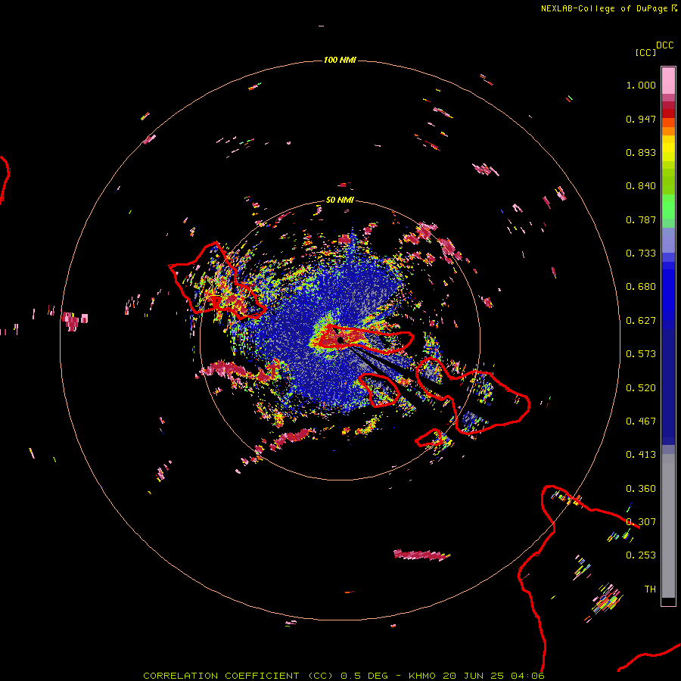681x681 pixels.
Task: Click the 0.253 color scale value
Action: tap(641, 555)
